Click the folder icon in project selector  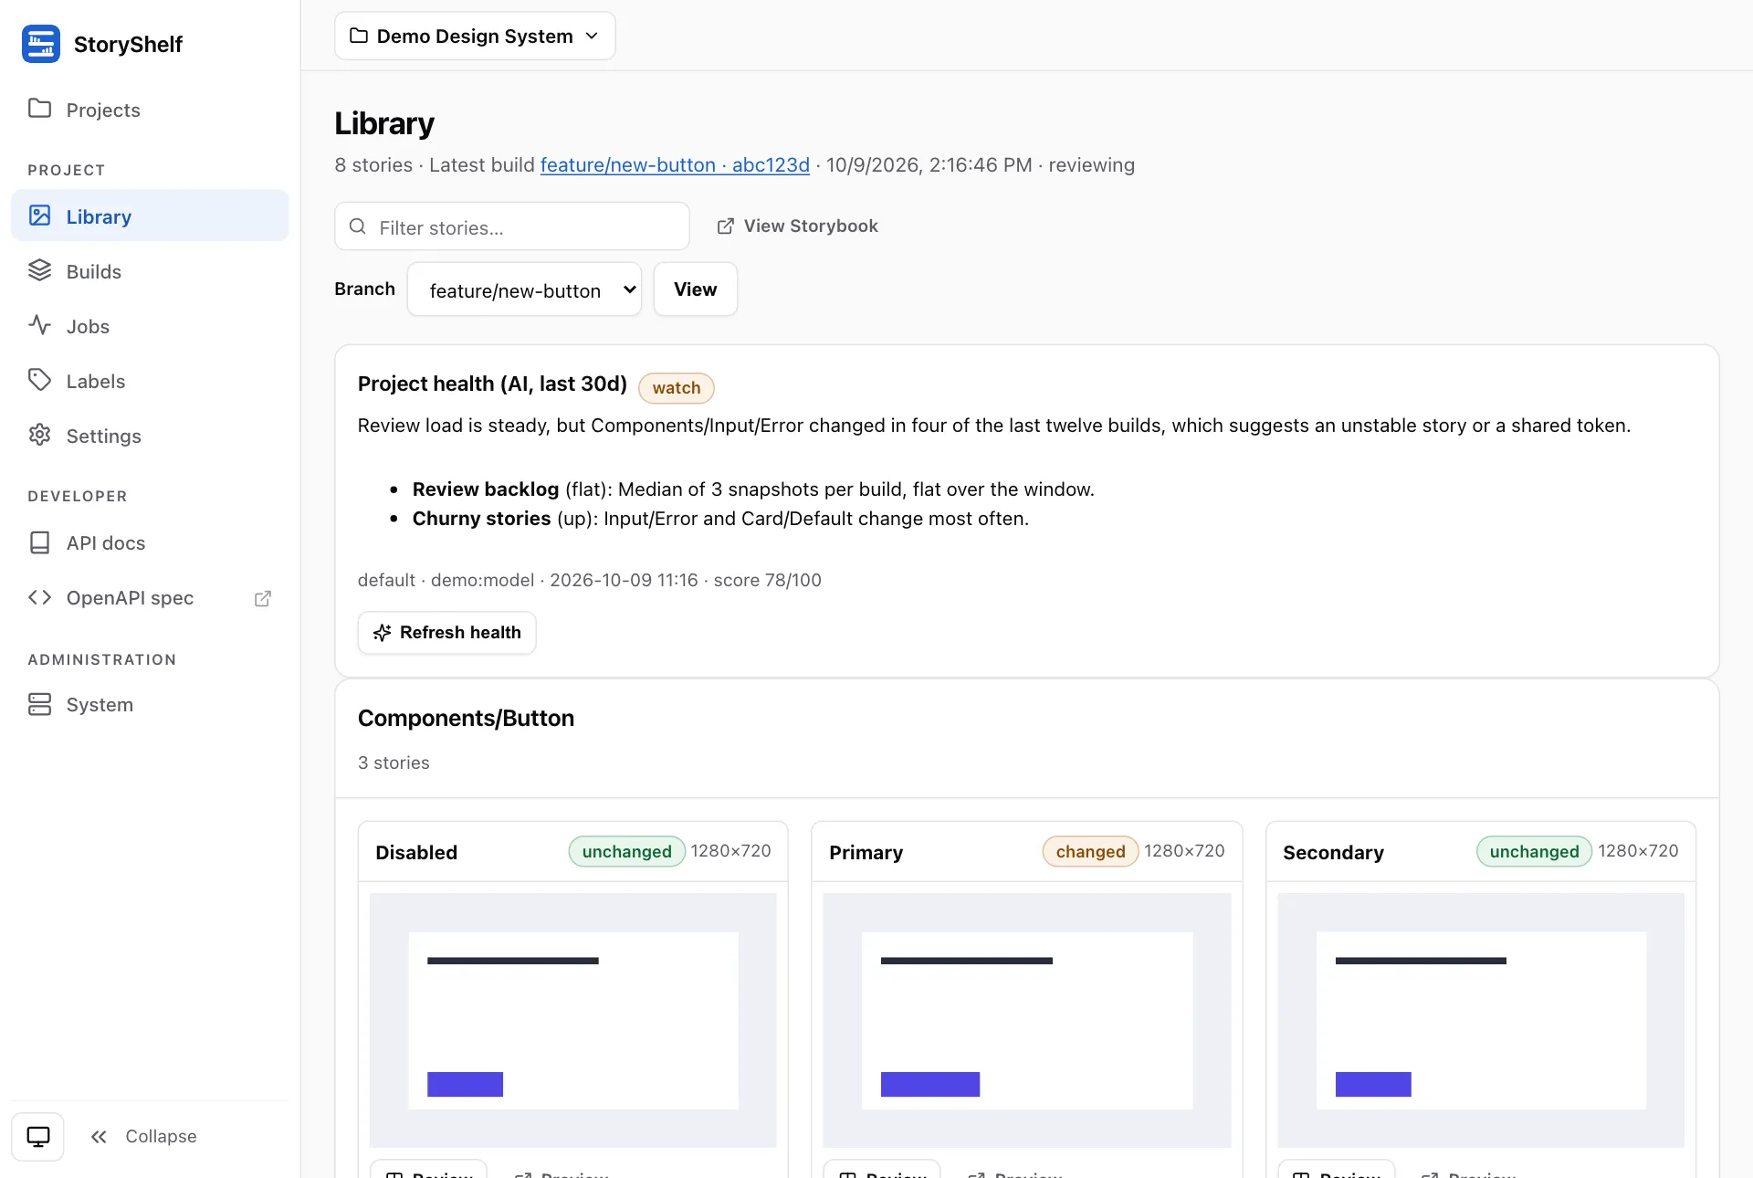tap(359, 36)
